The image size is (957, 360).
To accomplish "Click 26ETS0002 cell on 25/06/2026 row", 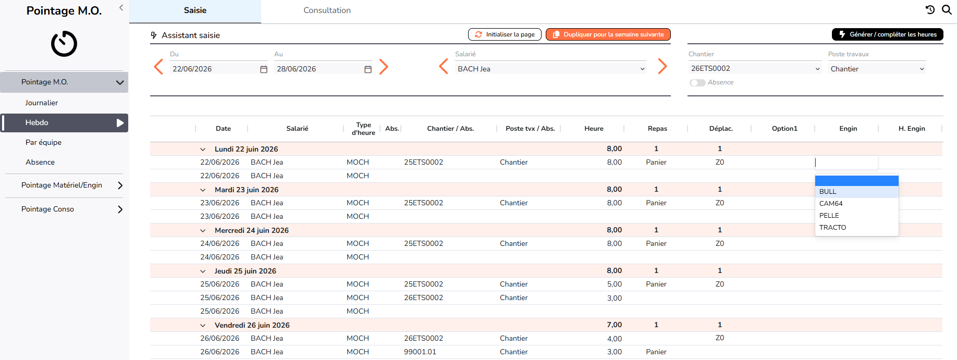I will coord(423,298).
